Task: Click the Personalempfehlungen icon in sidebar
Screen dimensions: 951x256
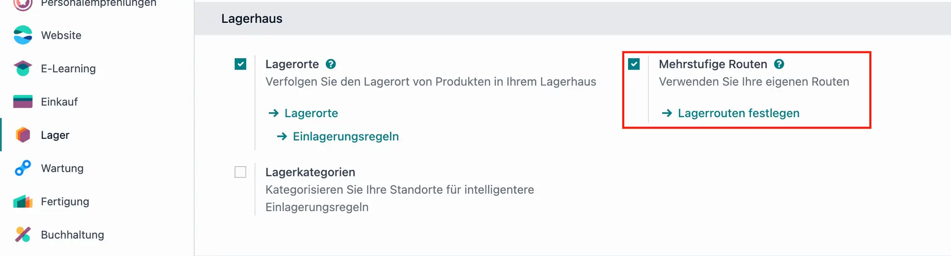Action: [23, 4]
